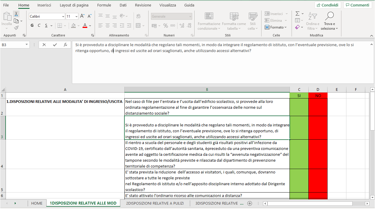The width and height of the screenshot is (375, 209).
Task: Add a new sheet with plus button
Action: pos(250,203)
